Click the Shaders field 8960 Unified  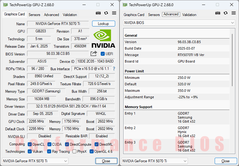44,76
